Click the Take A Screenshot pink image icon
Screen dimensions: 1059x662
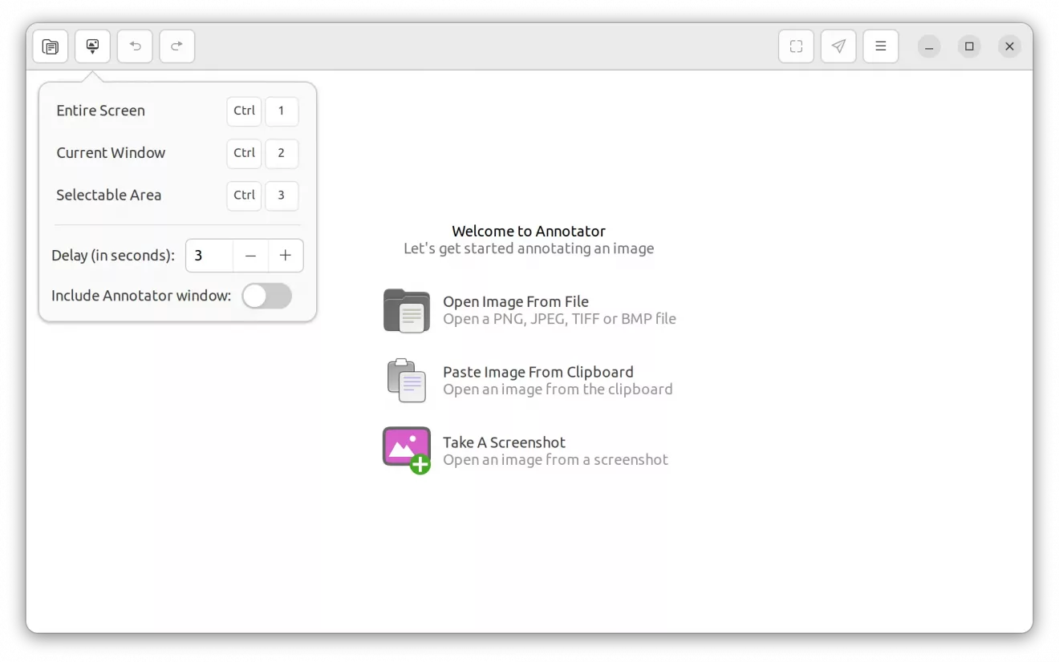(x=406, y=450)
